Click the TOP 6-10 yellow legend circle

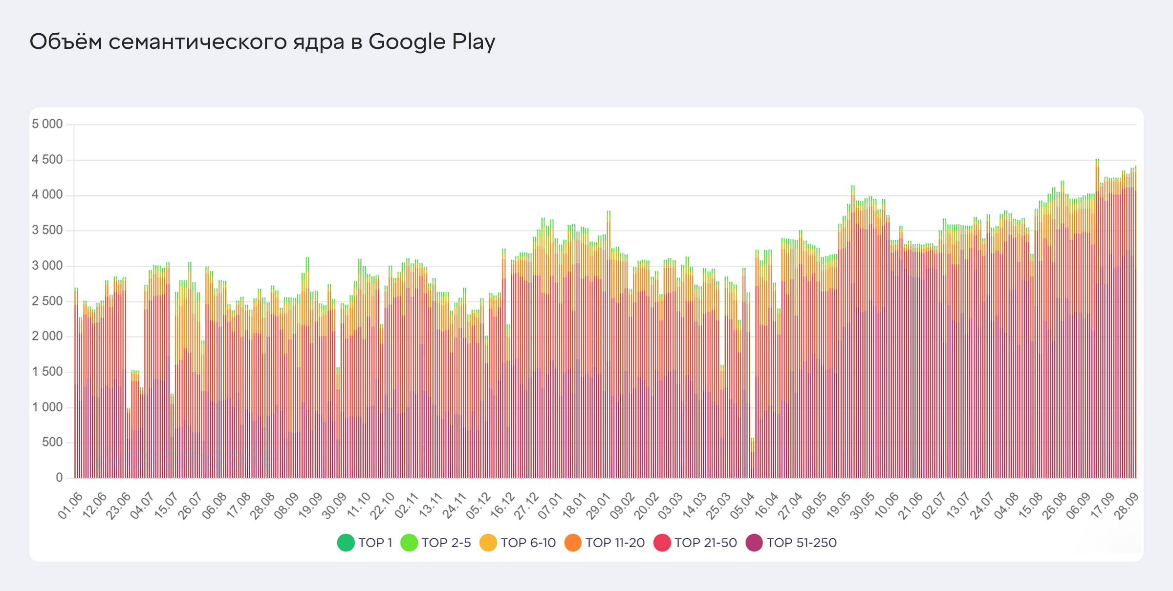tap(488, 543)
